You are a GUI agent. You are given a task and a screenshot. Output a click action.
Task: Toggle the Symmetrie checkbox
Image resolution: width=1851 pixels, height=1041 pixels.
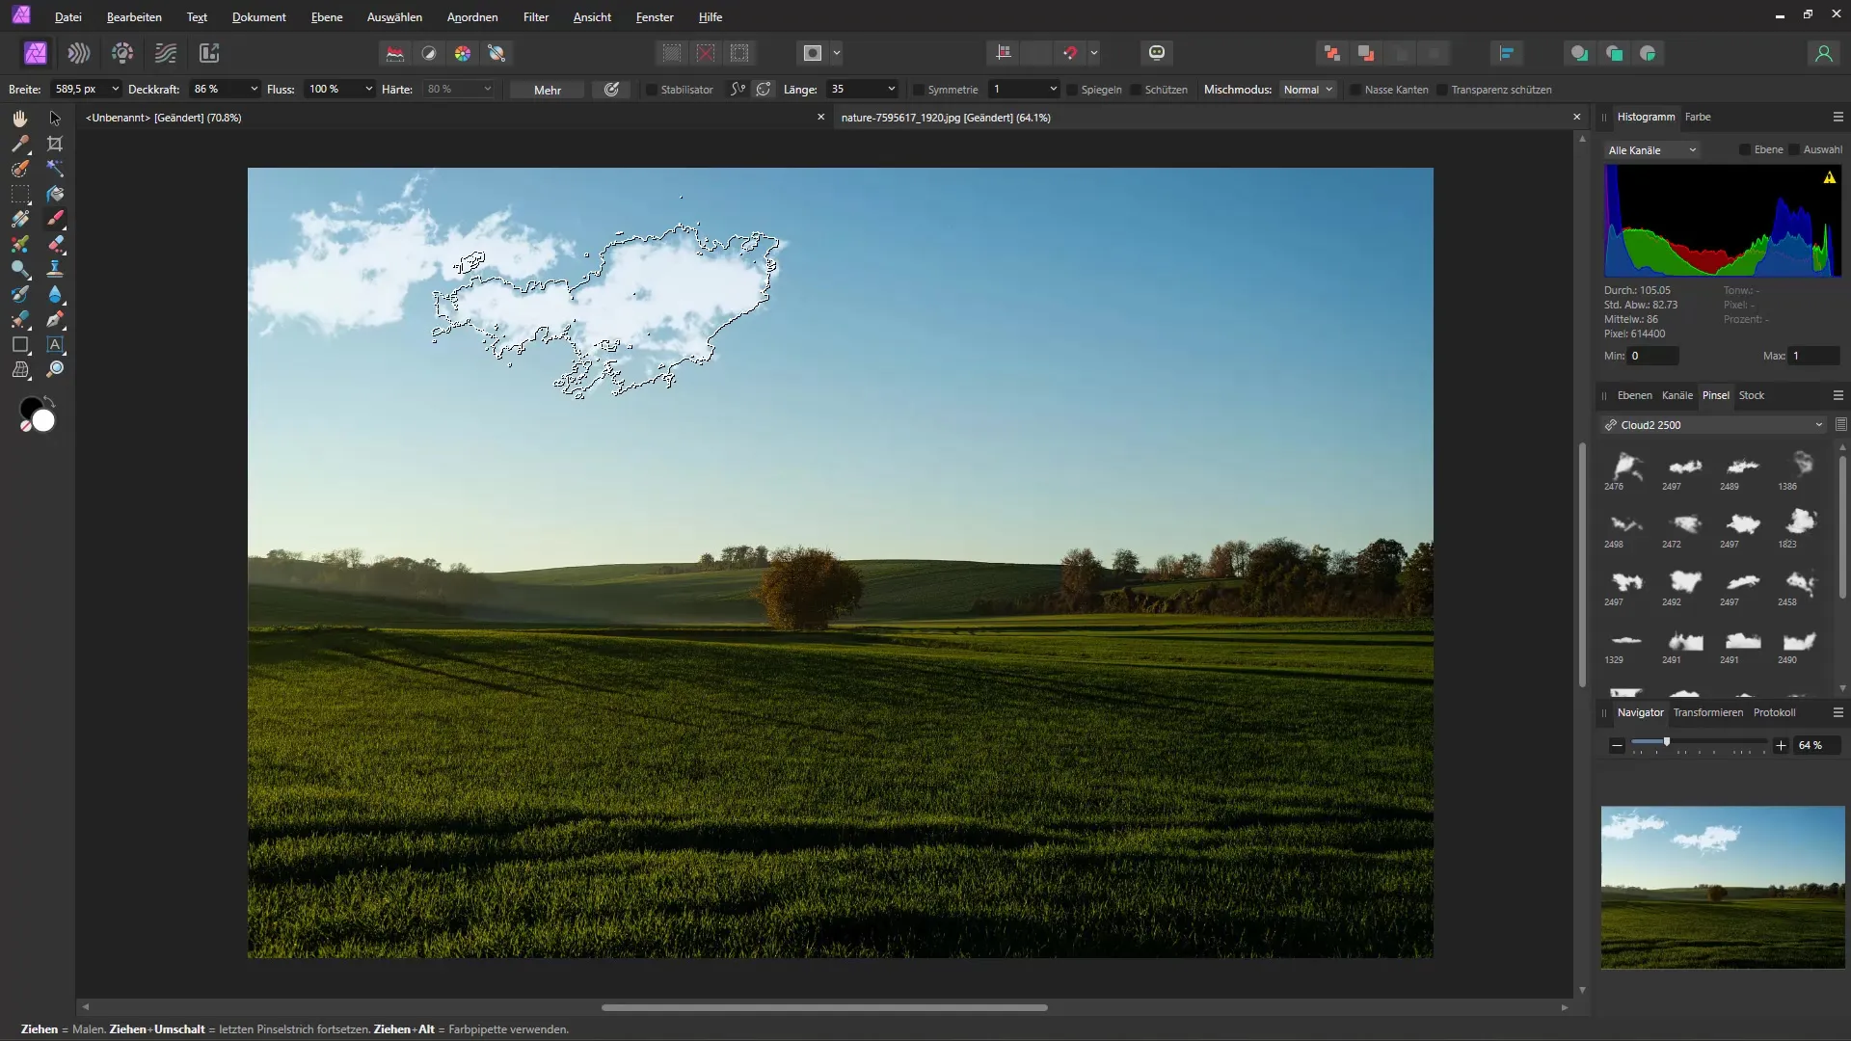919,90
